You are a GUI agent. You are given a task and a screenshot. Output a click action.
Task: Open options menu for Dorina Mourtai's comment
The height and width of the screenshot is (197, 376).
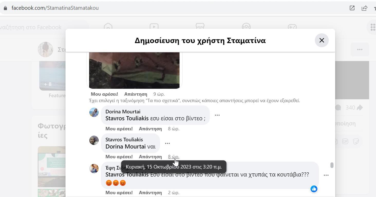click(217, 115)
